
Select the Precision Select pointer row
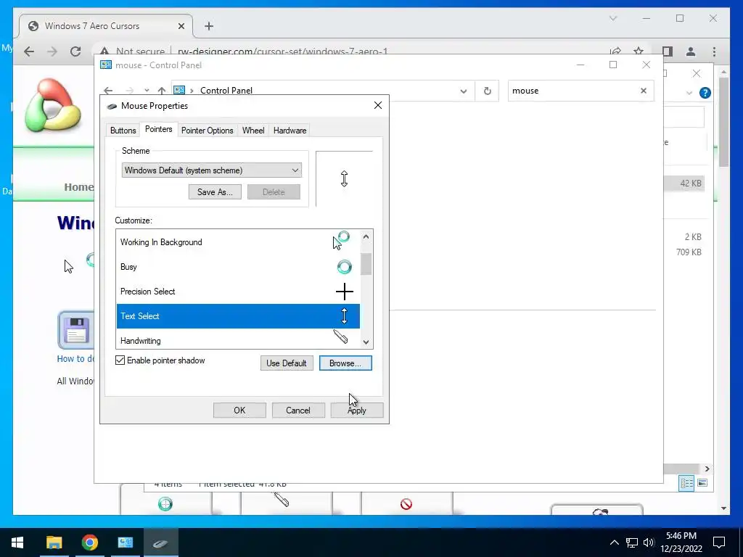click(x=238, y=292)
